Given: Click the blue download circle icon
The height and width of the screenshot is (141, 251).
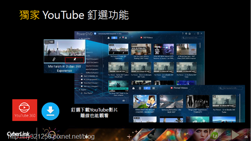Looking at the screenshot, I should [x=51, y=111].
